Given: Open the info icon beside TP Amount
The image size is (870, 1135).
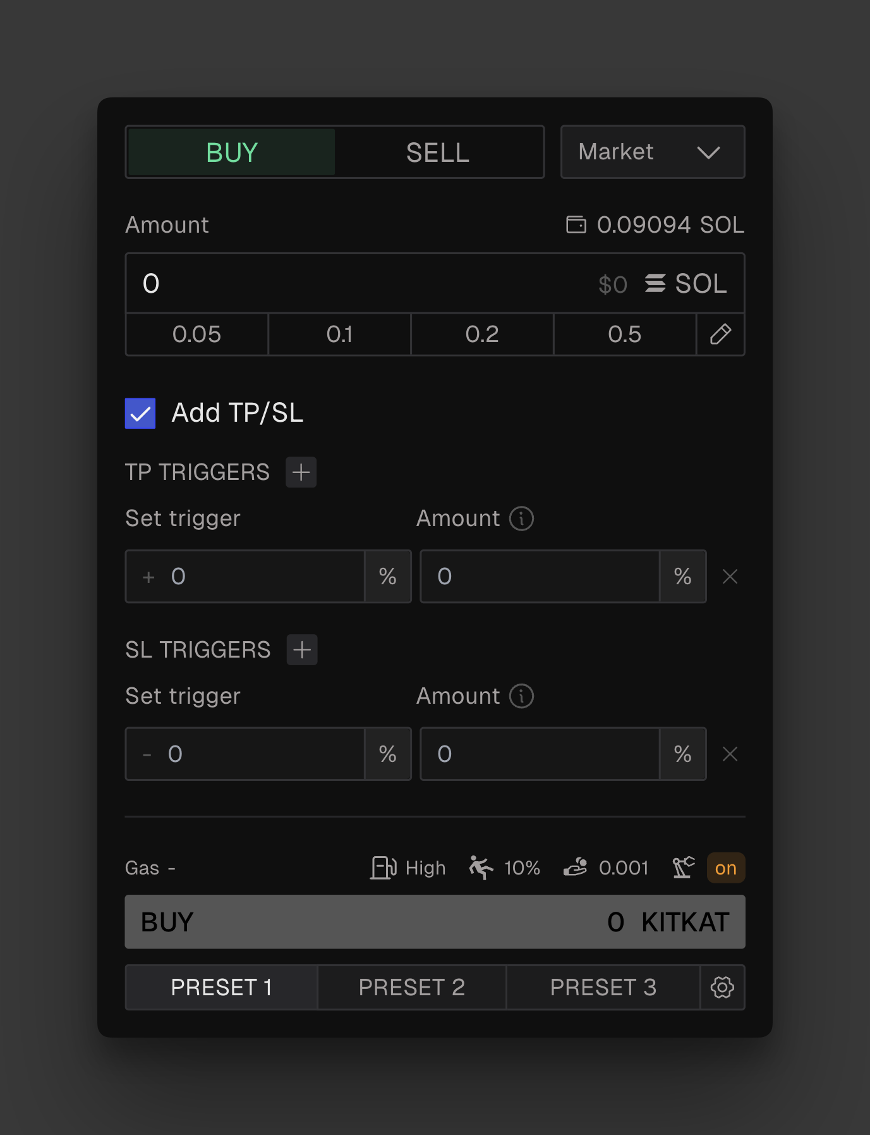Looking at the screenshot, I should [521, 518].
